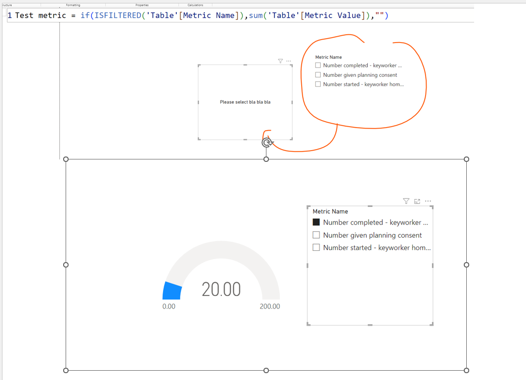Open the Properties ribbon group label
Image resolution: width=526 pixels, height=380 pixels.
(142, 5)
